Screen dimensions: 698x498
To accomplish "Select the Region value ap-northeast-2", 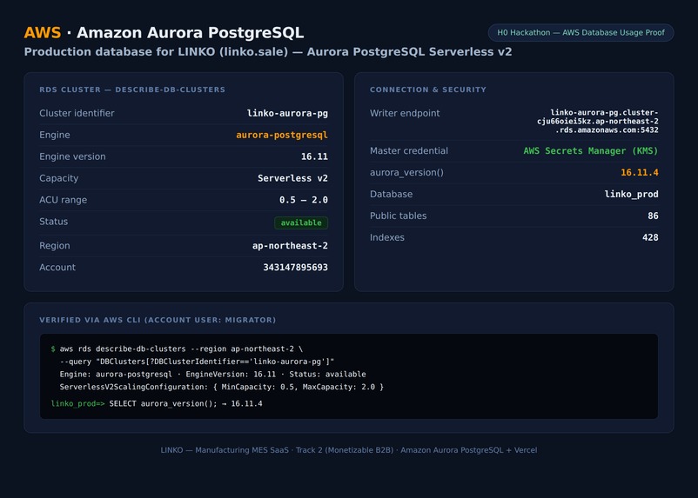I will (290, 246).
